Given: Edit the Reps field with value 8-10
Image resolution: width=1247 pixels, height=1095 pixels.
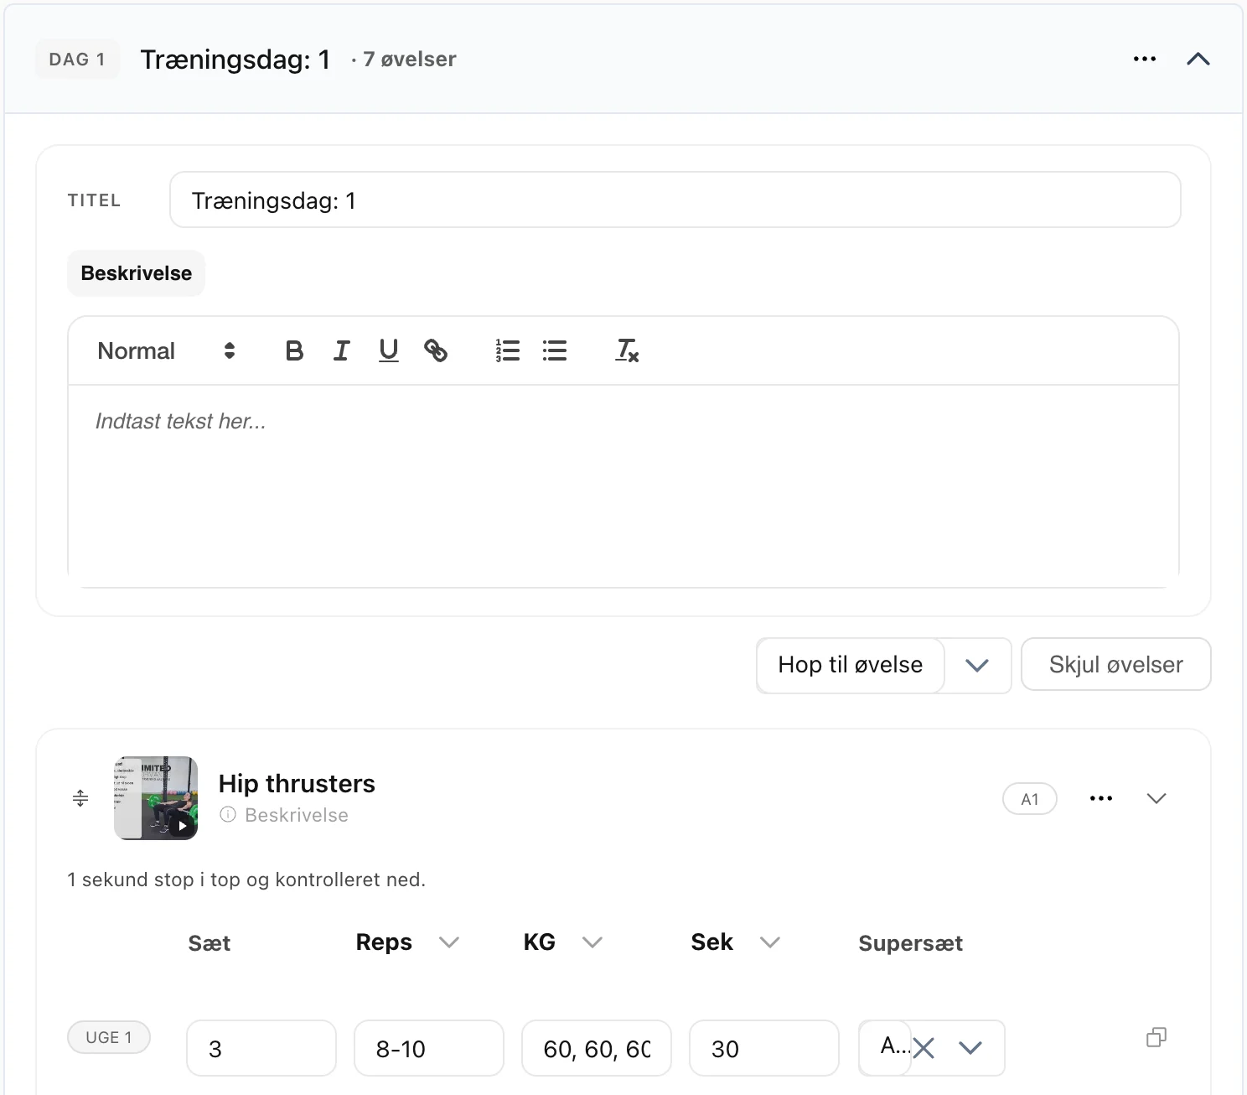Looking at the screenshot, I should (429, 1048).
